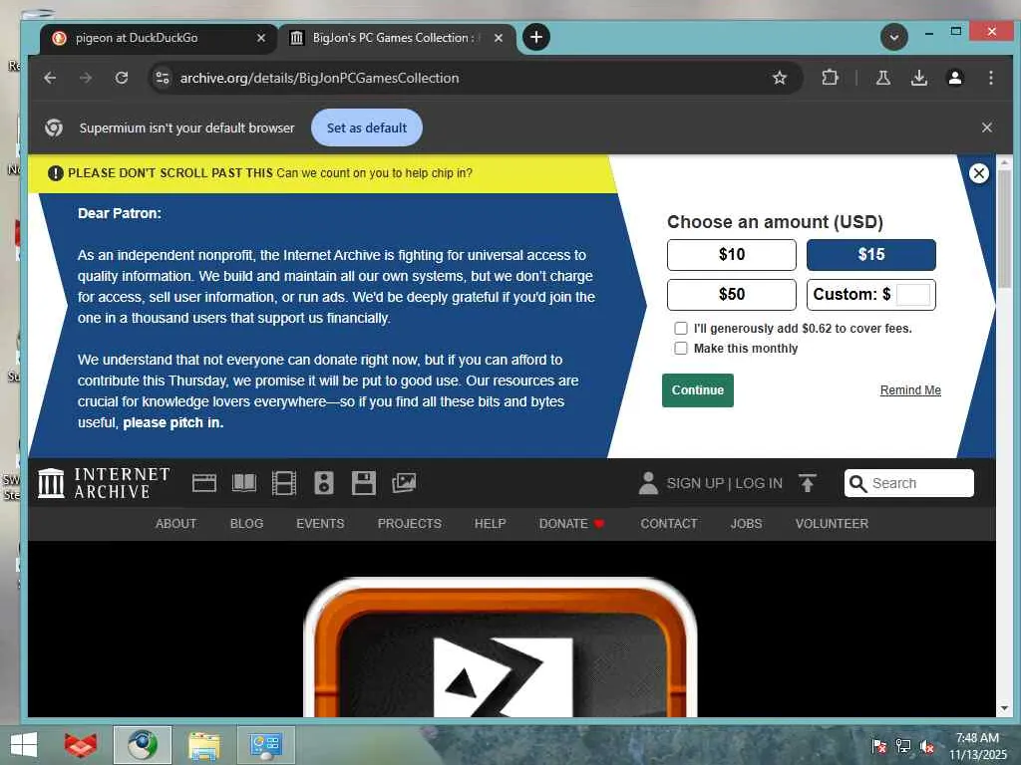This screenshot has height=765, width=1021.
Task: Click the muted volume tray icon
Action: click(927, 746)
